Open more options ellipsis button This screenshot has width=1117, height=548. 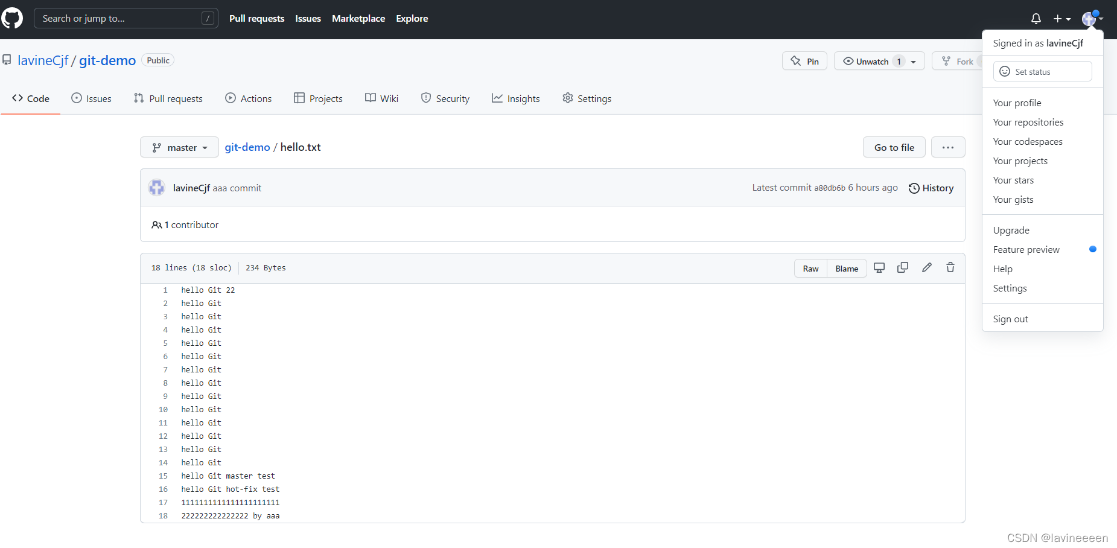(948, 147)
